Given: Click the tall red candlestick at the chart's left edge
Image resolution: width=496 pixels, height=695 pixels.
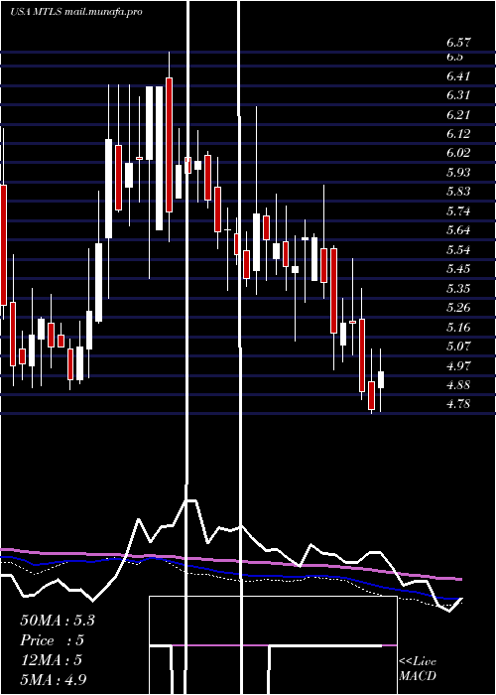Looking at the screenshot, I should tap(4, 245).
